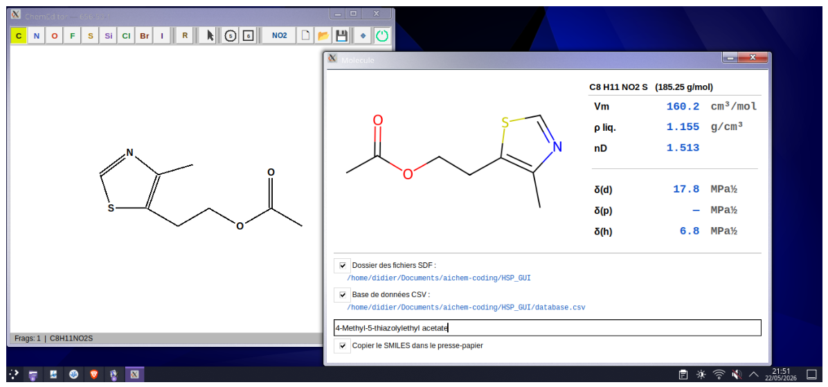Select the Silicon (Si) atom tool

point(108,36)
